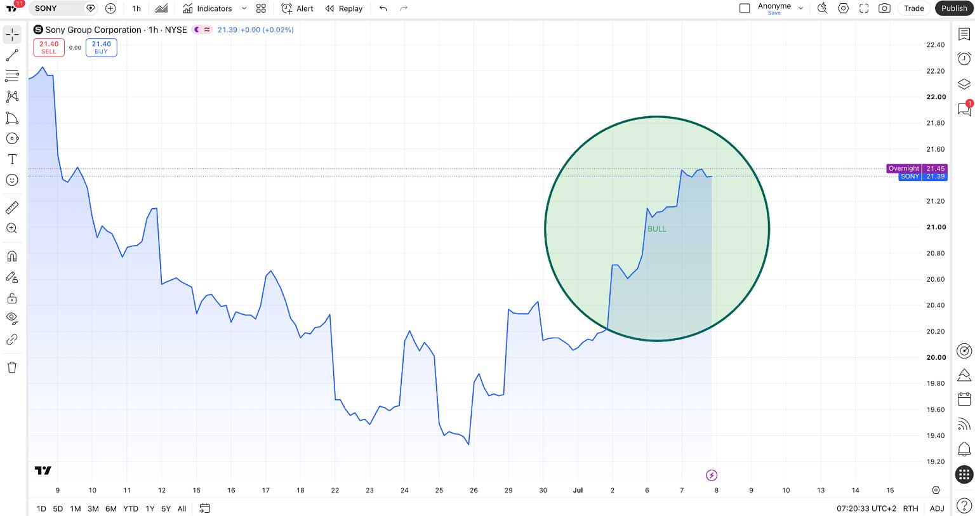Image resolution: width=975 pixels, height=516 pixels.
Task: Click the purple lightning event marker
Action: (x=712, y=475)
